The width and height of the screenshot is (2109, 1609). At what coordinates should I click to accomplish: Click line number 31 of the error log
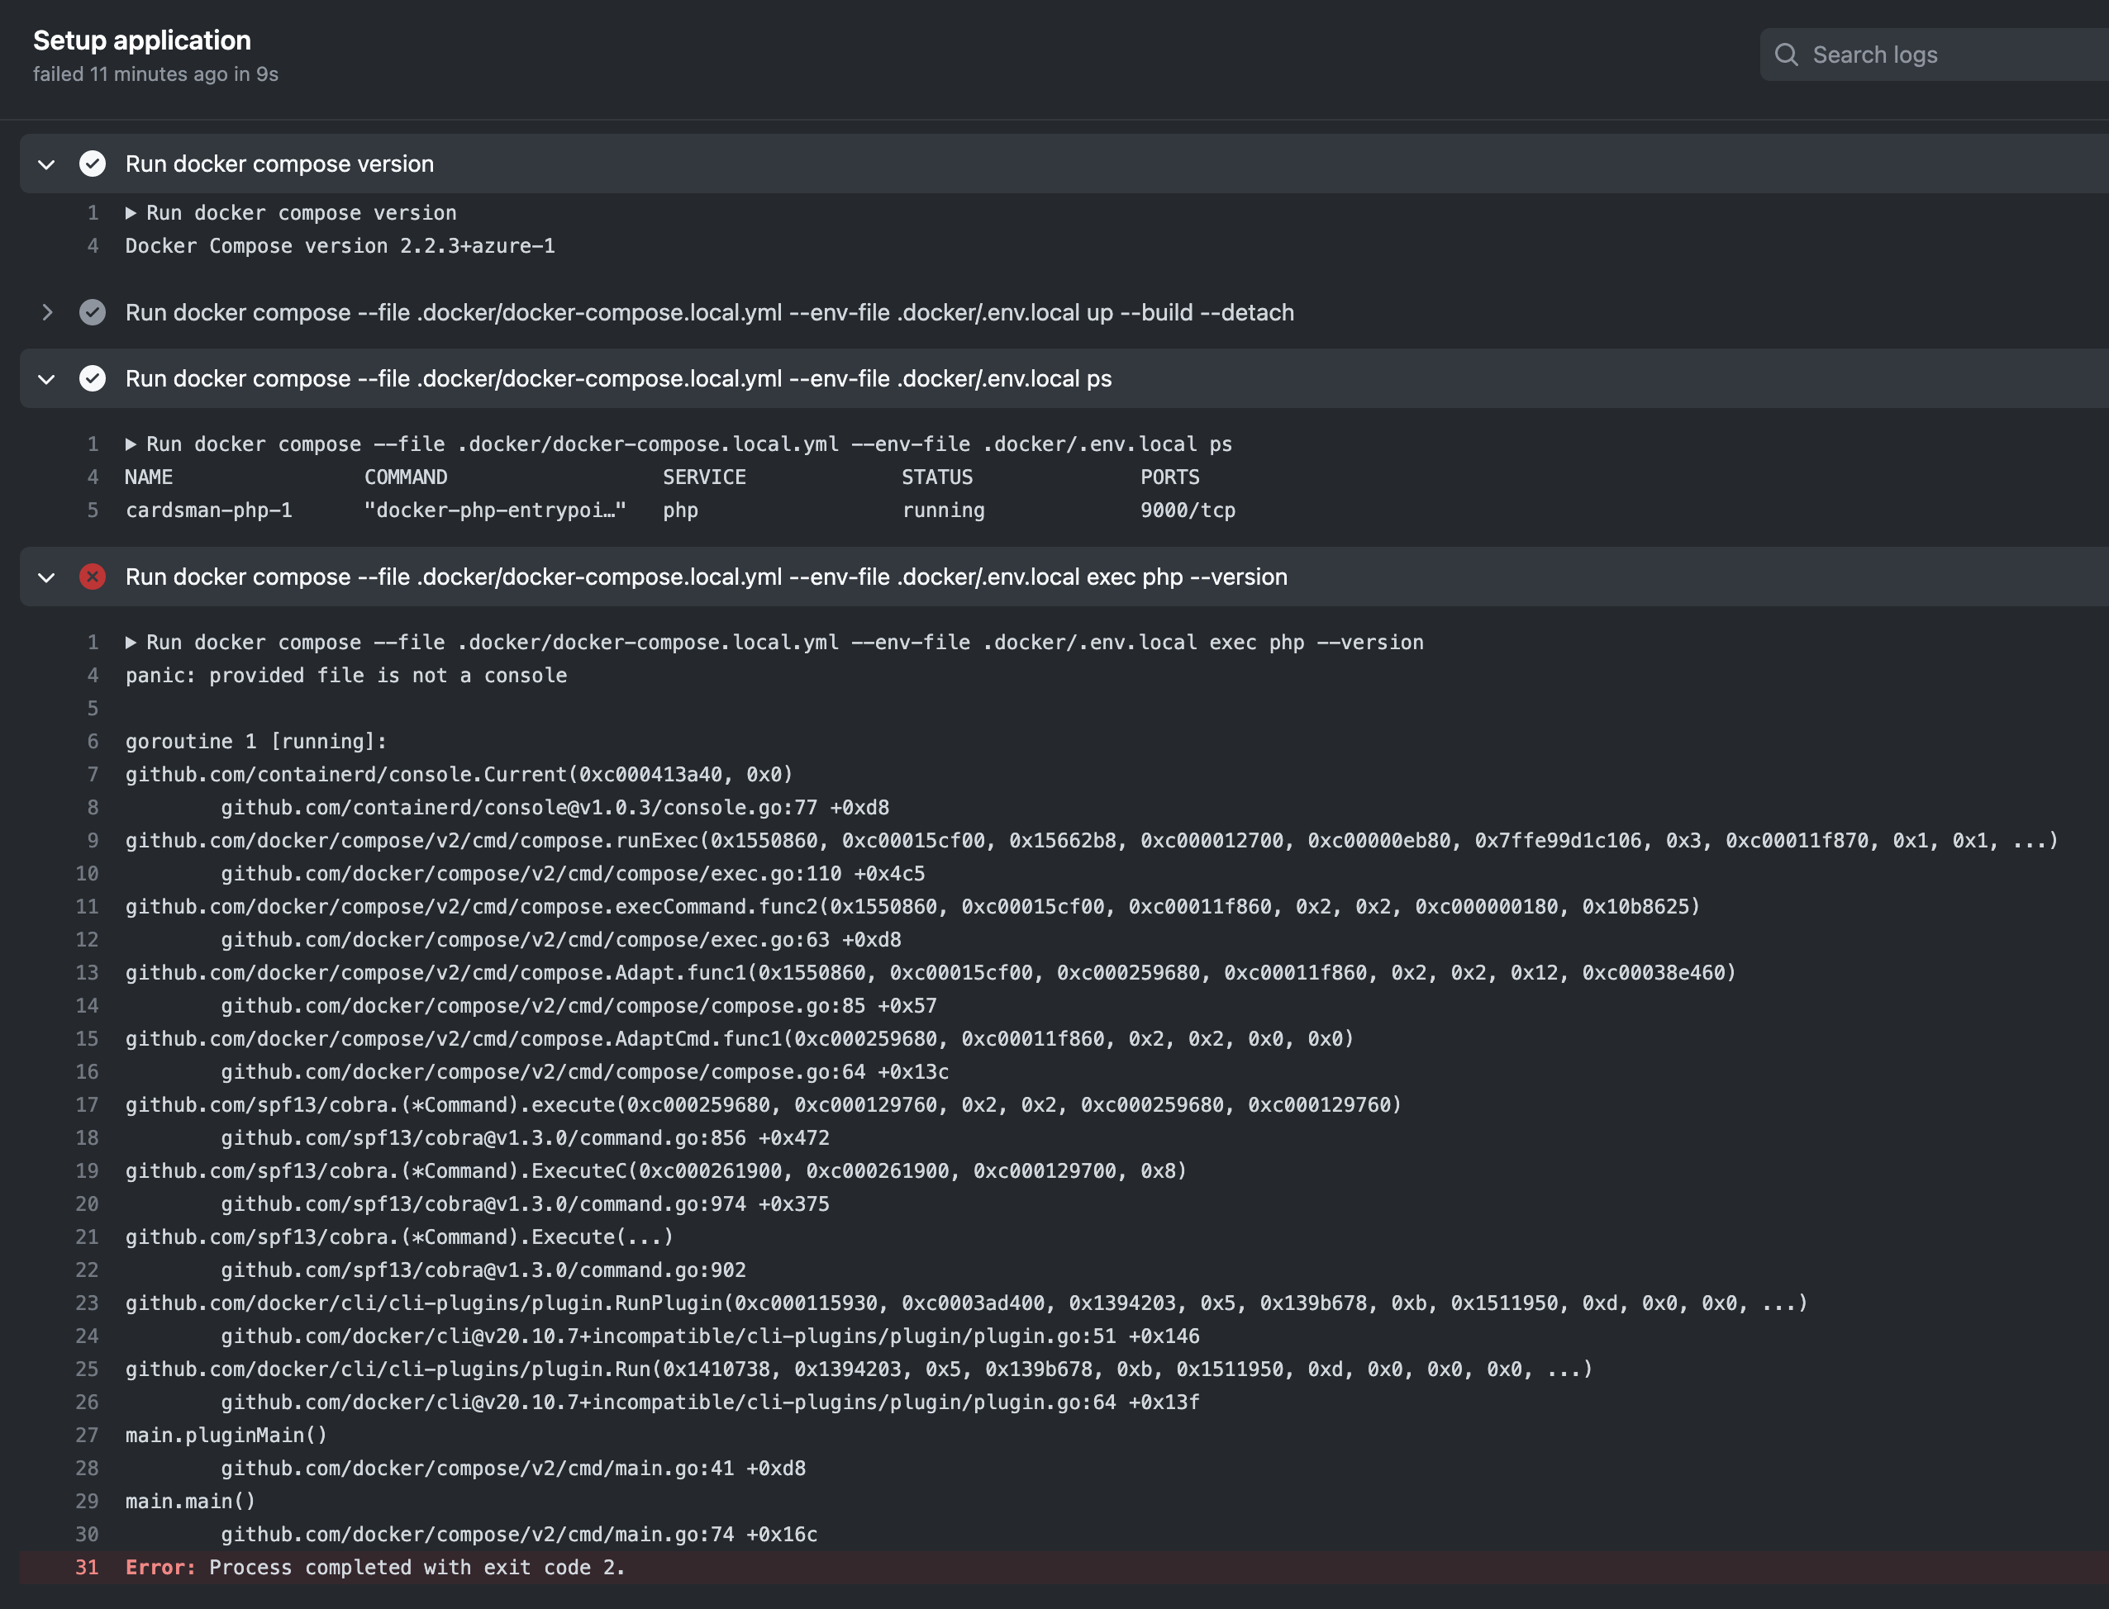88,1567
